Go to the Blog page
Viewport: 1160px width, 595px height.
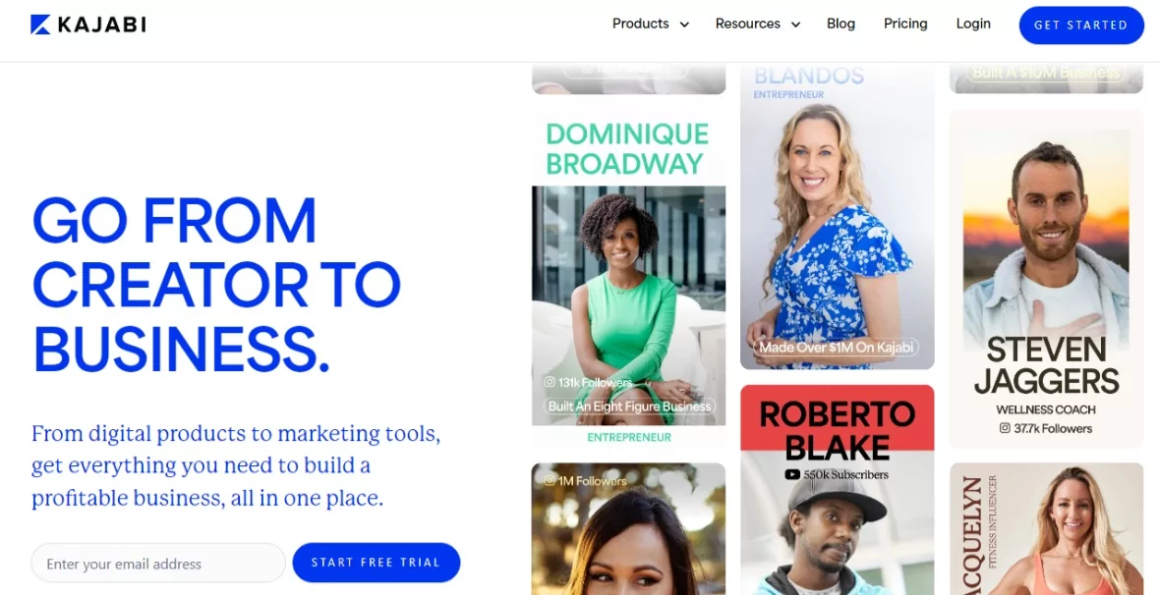841,24
